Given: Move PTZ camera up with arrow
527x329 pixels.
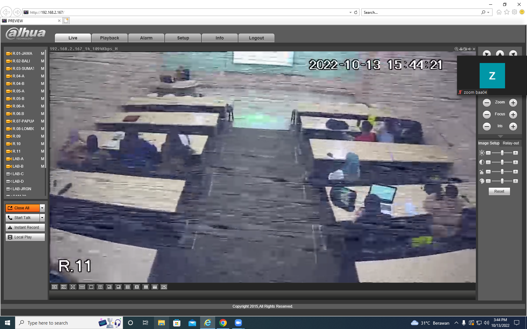Looking at the screenshot, I should pyautogui.click(x=500, y=53).
